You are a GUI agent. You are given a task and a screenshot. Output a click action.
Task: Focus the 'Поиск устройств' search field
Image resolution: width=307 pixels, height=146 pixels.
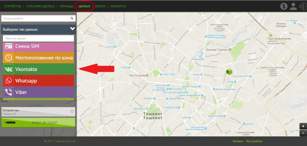pos(34,18)
